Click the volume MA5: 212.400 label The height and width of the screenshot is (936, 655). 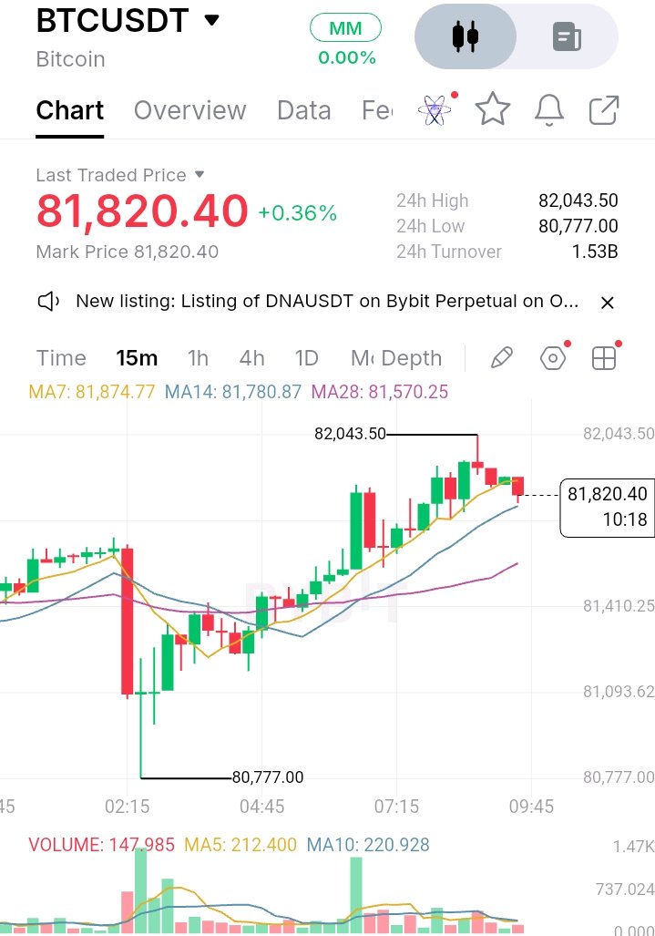[x=241, y=845]
